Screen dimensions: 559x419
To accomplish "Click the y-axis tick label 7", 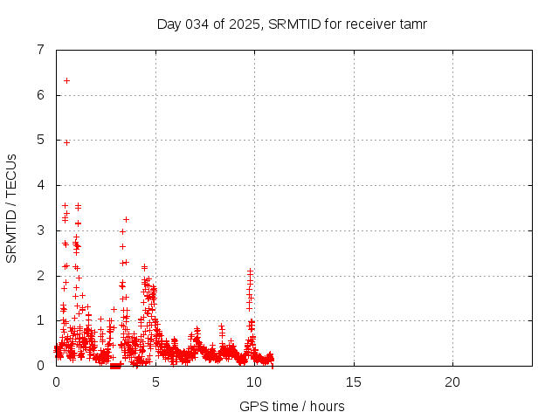I will [x=40, y=50].
